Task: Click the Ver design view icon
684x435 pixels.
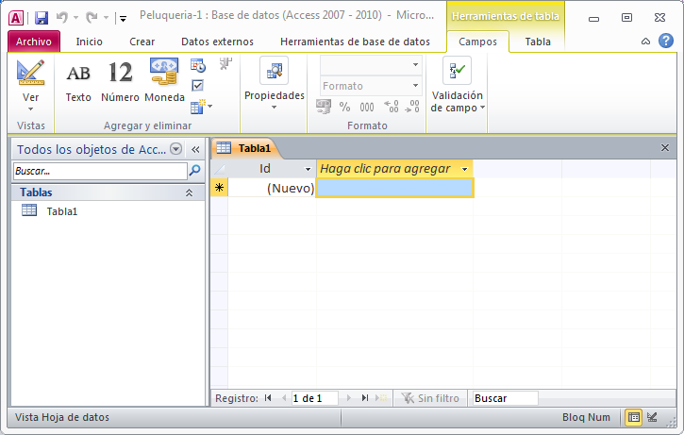Action: click(30, 73)
